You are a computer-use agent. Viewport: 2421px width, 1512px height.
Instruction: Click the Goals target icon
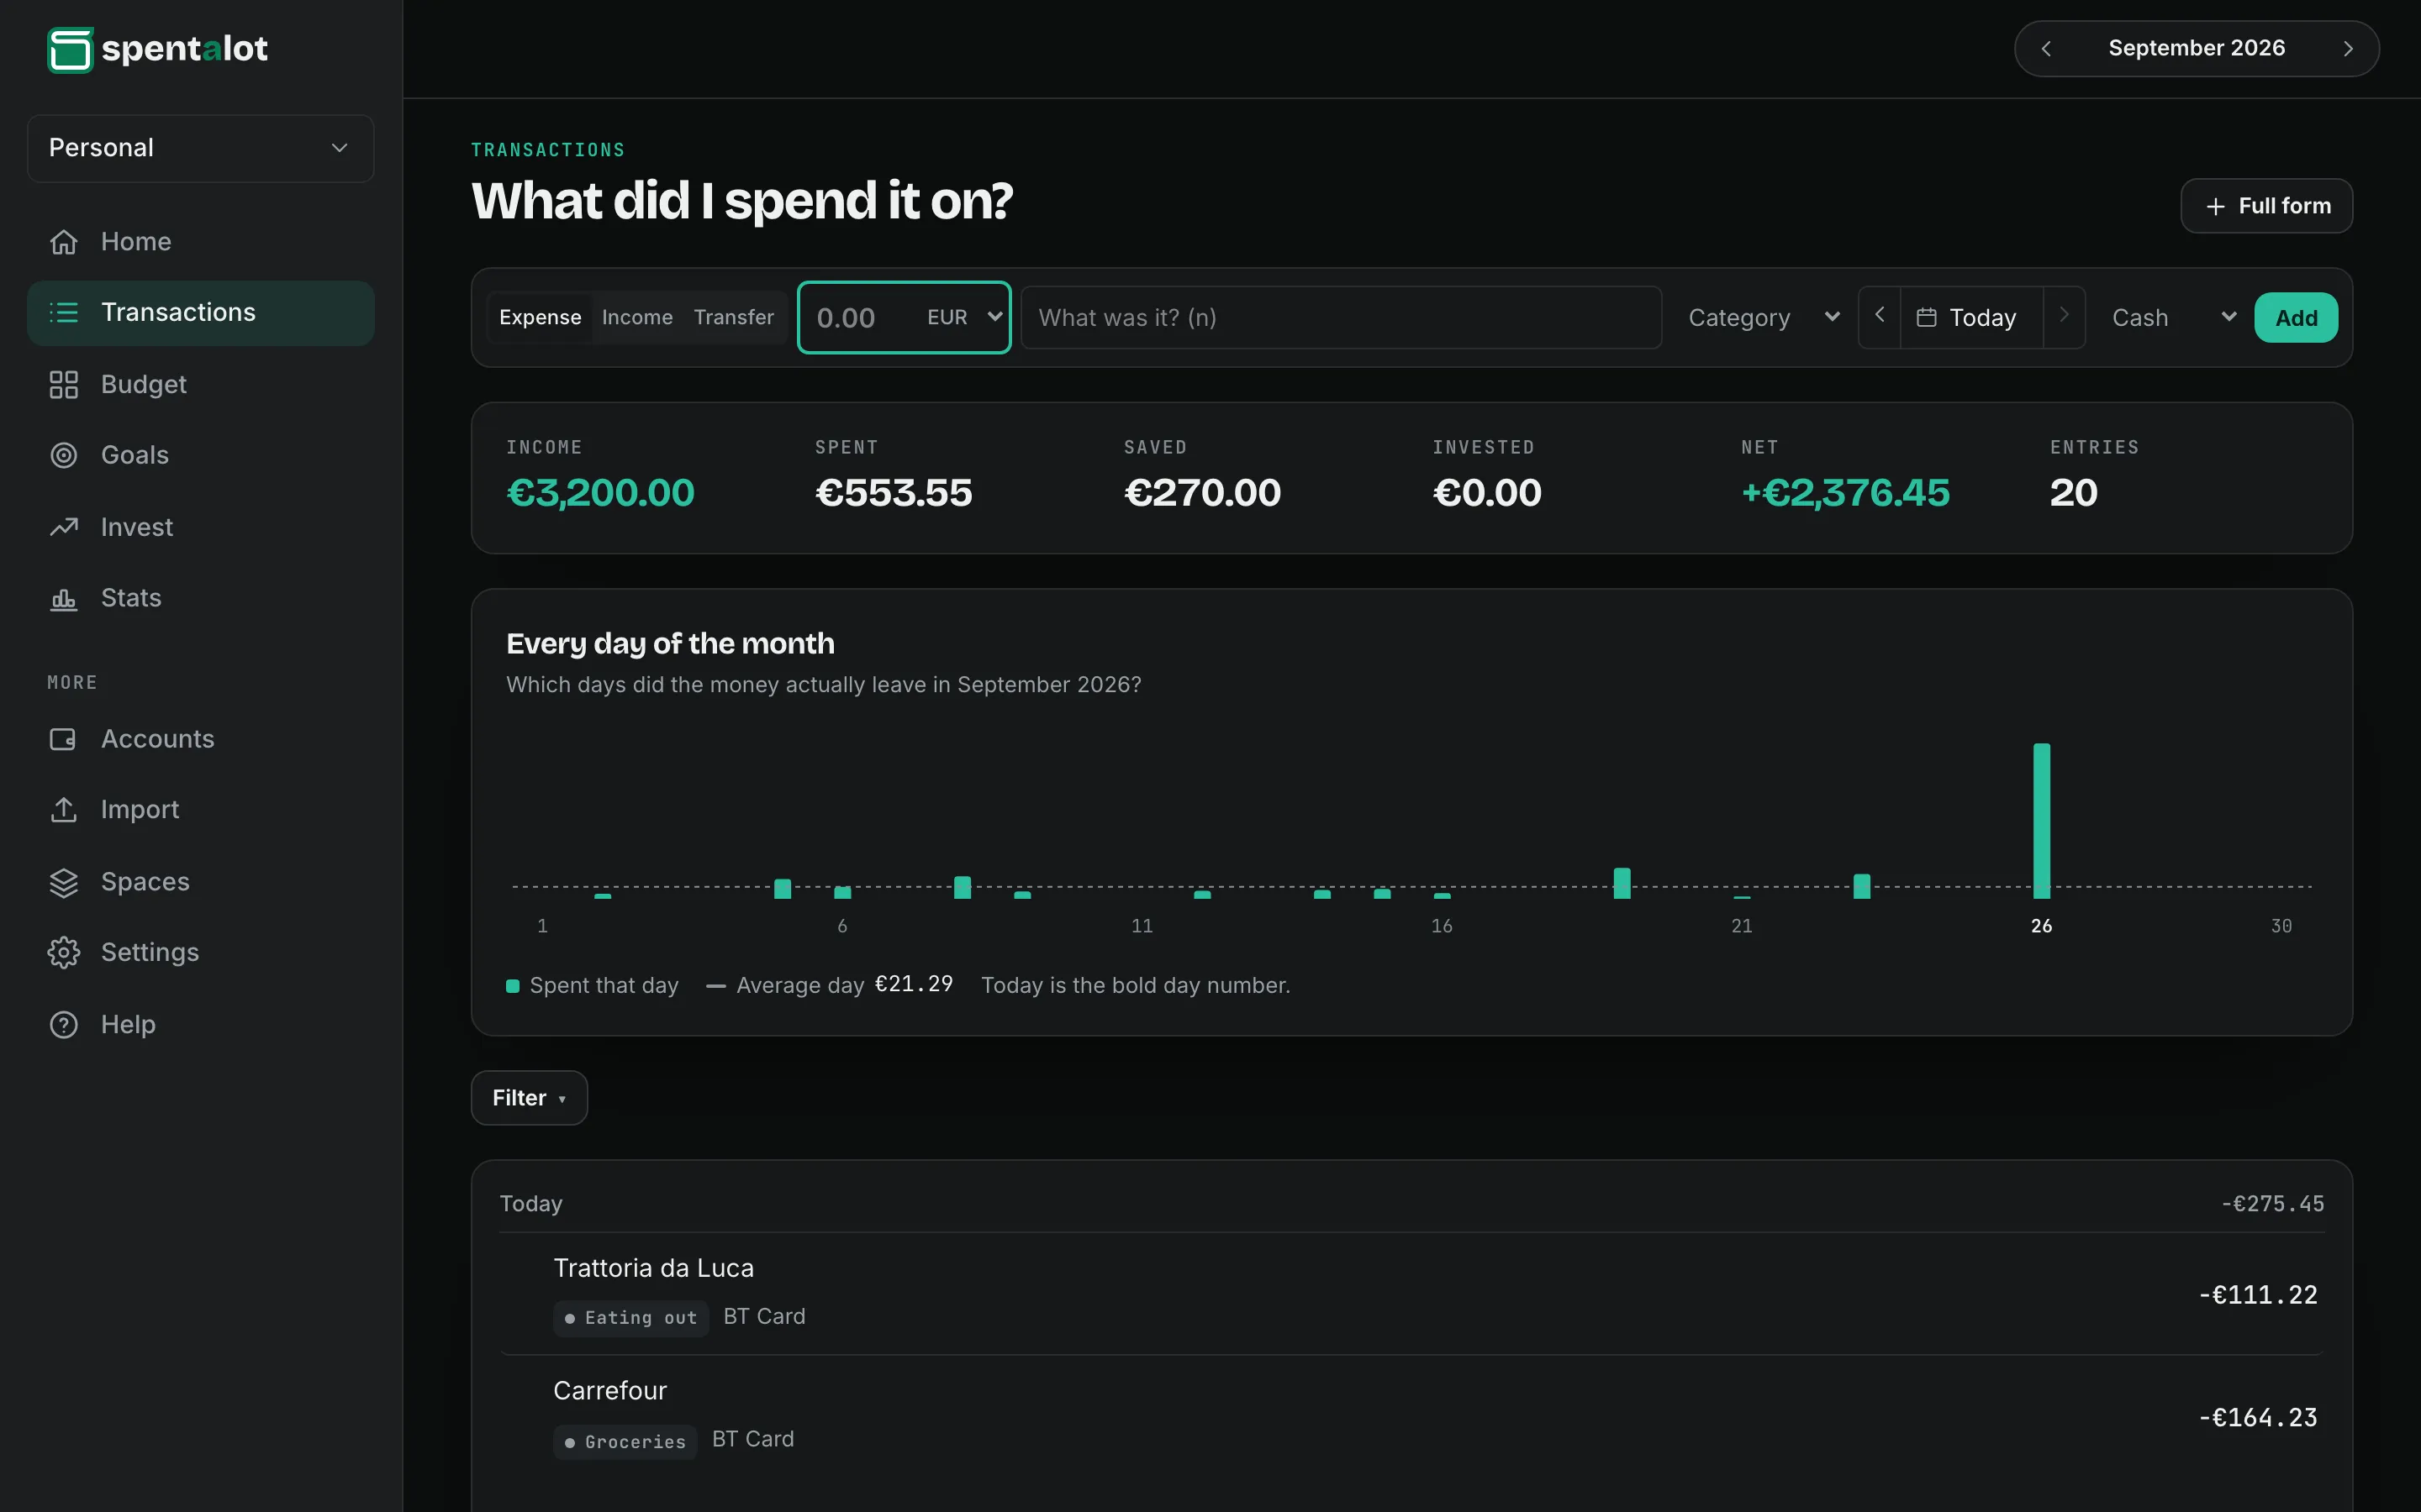[x=64, y=455]
